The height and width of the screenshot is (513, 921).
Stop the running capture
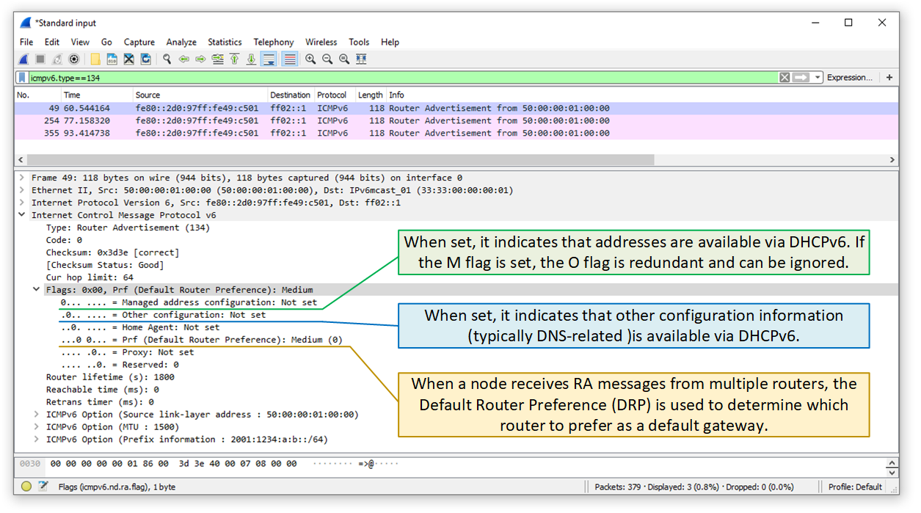[x=40, y=59]
